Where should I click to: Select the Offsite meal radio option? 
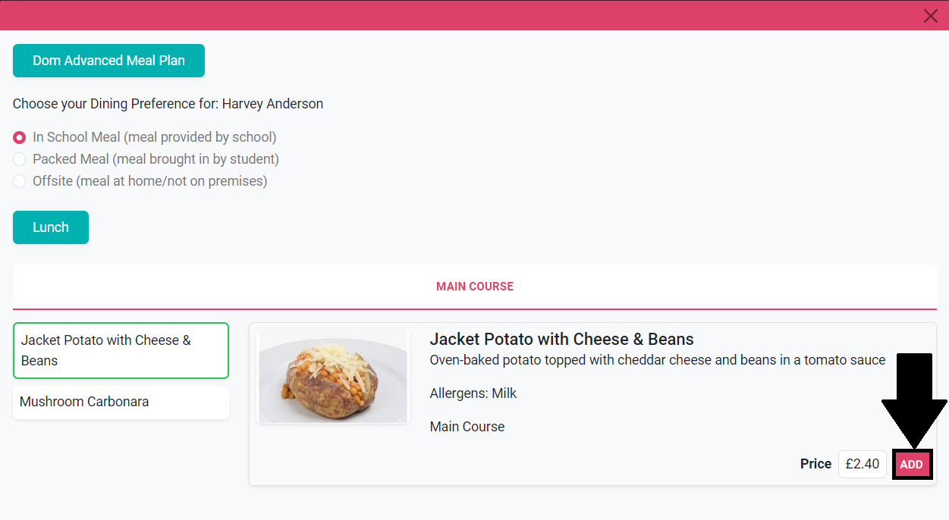pyautogui.click(x=20, y=181)
